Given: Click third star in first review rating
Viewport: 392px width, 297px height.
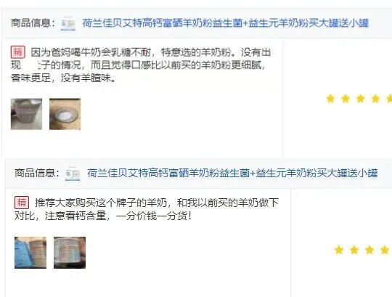Looking at the screenshot, I should click(x=361, y=99).
